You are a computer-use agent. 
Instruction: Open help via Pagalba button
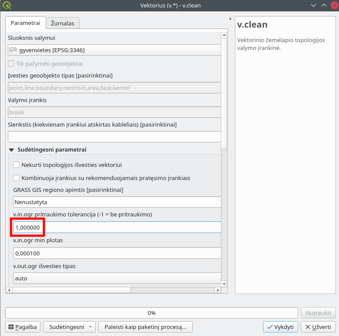pos(23,327)
